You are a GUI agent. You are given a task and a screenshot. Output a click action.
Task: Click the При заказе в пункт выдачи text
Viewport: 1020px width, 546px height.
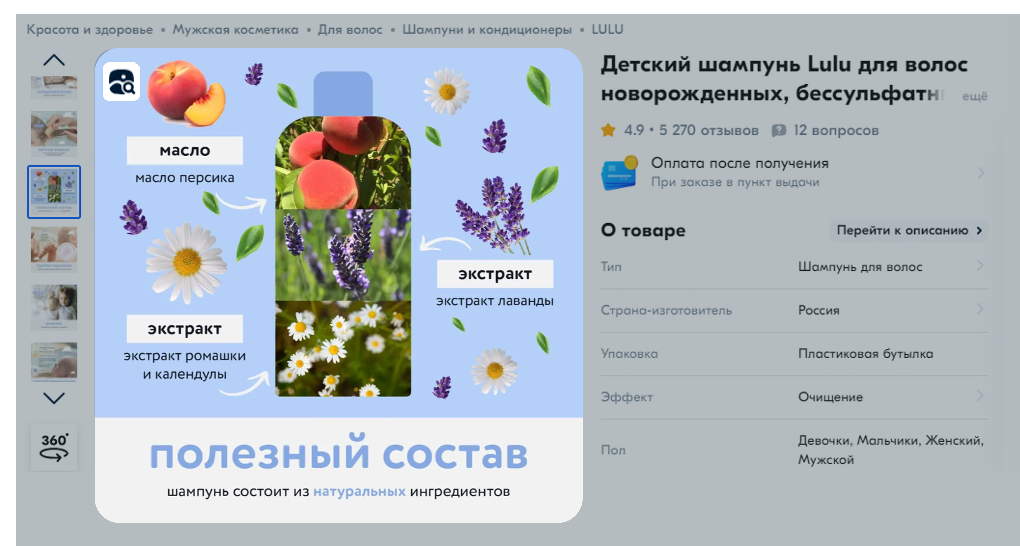[735, 182]
